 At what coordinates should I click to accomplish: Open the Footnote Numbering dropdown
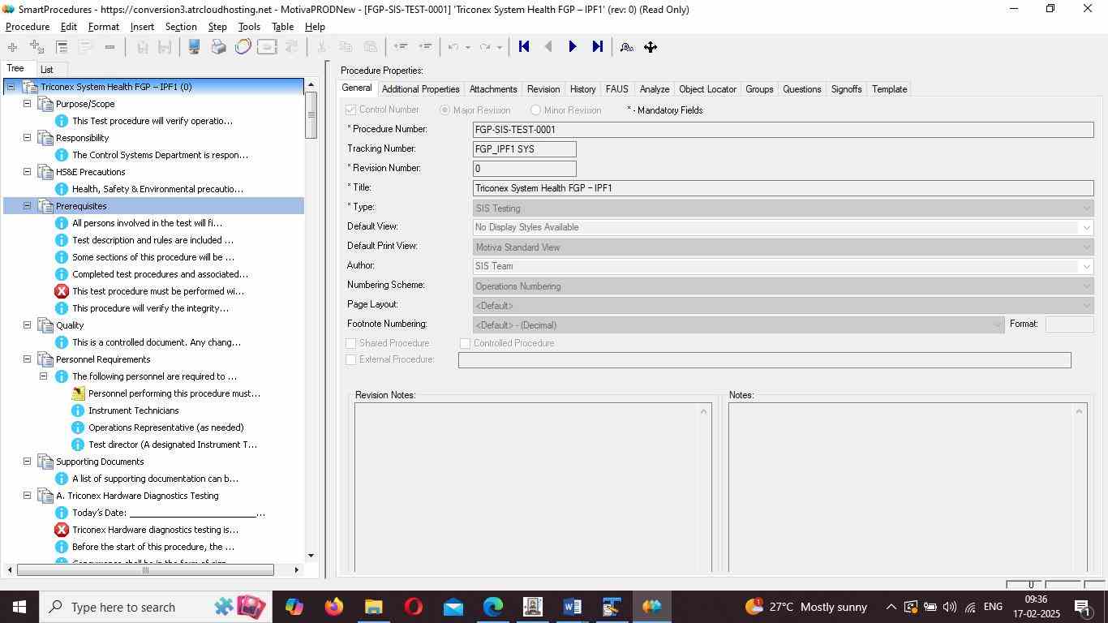(x=739, y=325)
